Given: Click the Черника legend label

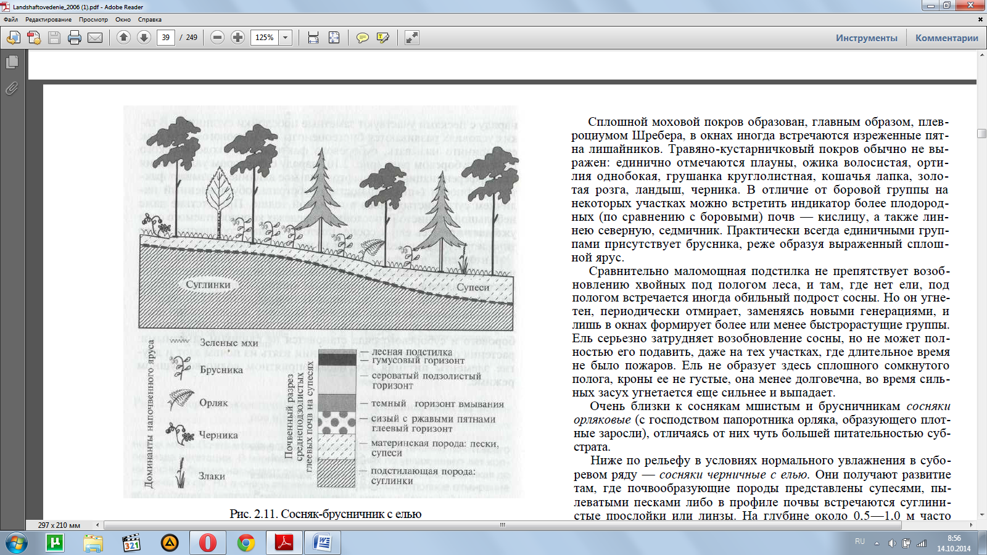Looking at the screenshot, I should tap(218, 435).
